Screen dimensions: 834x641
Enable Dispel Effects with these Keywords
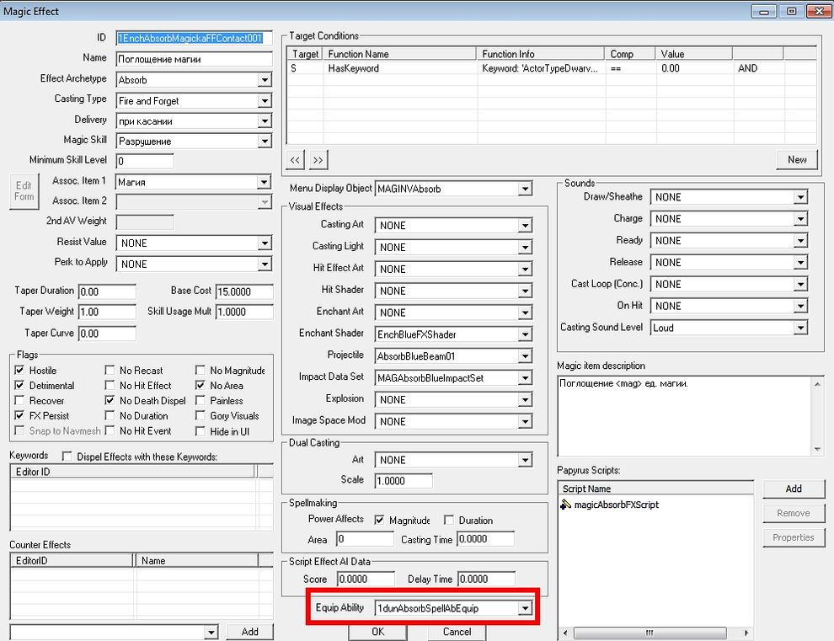pos(67,457)
